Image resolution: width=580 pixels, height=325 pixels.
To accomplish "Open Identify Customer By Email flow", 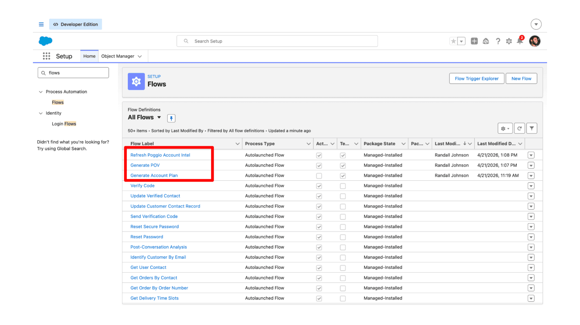I will 158,257.
